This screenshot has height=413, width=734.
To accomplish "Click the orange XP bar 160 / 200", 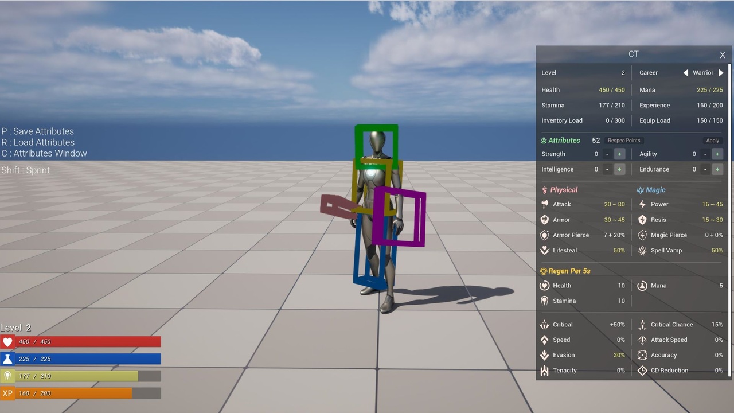I will [x=88, y=393].
